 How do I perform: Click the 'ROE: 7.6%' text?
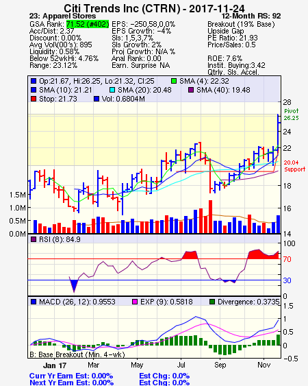click(225, 58)
